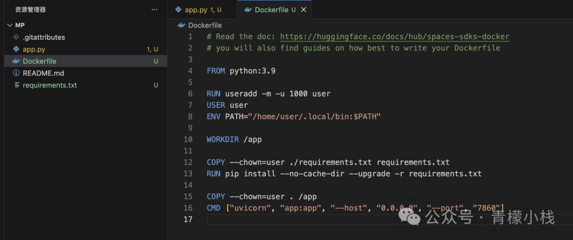The height and width of the screenshot is (240, 573).
Task: Click the Python icon on app.py tab
Action: [x=178, y=10]
